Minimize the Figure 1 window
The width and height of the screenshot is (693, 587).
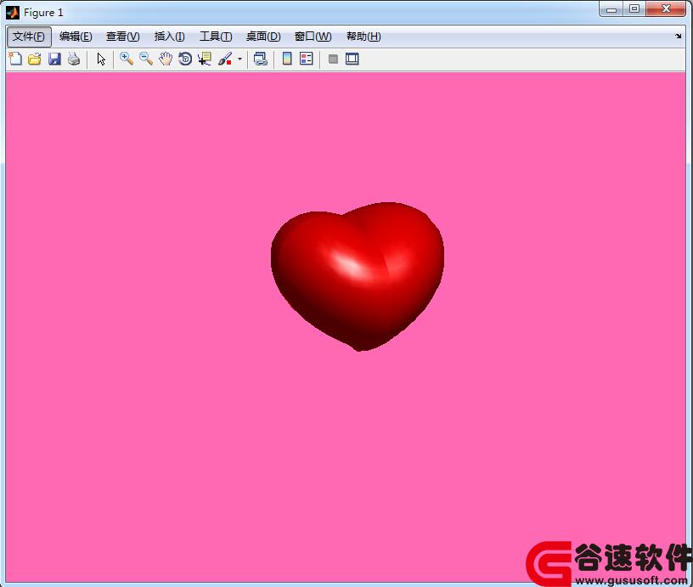(x=611, y=8)
